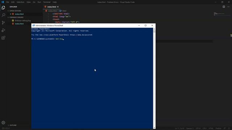Click the Split Editor icon
232x130 pixels.
coord(224,7)
